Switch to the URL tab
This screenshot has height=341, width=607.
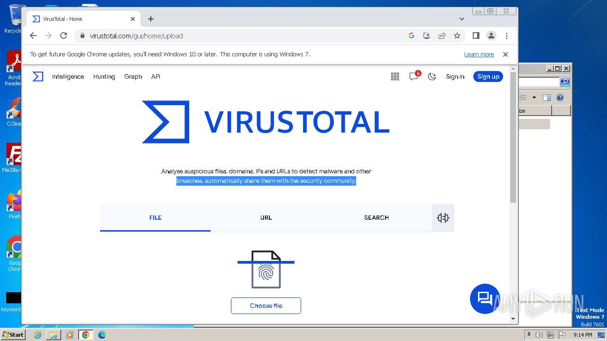[x=266, y=217]
